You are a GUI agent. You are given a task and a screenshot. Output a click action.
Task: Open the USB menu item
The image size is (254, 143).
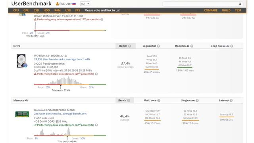[x=68, y=10]
